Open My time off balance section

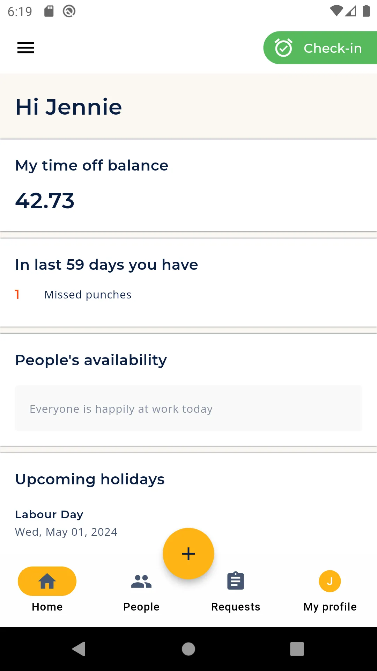[188, 185]
